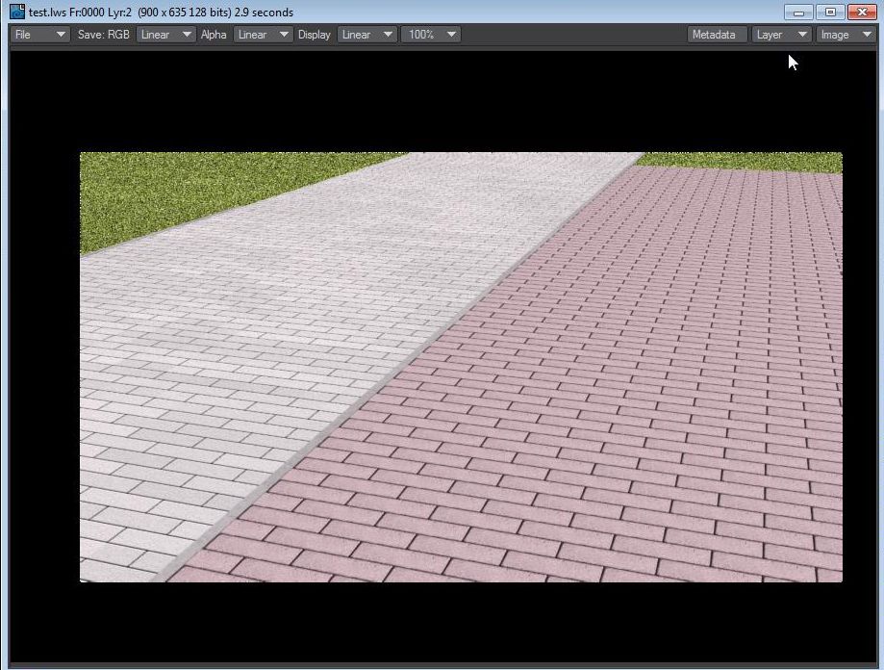Click the Metadata button
The height and width of the screenshot is (670, 884).
pyautogui.click(x=717, y=35)
